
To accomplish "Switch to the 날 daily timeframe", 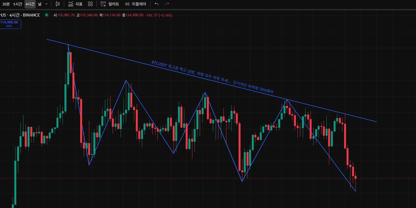I will tap(40, 4).
